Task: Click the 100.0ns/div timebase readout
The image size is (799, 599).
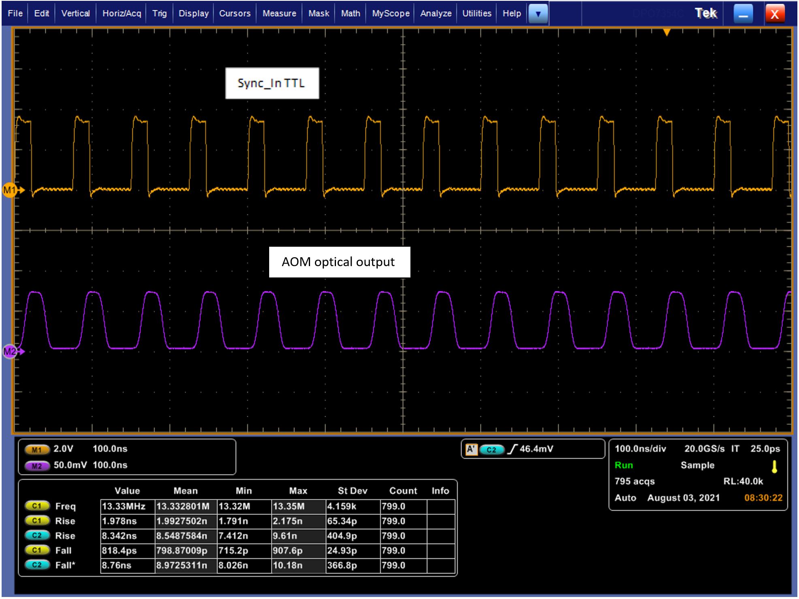Action: 640,449
